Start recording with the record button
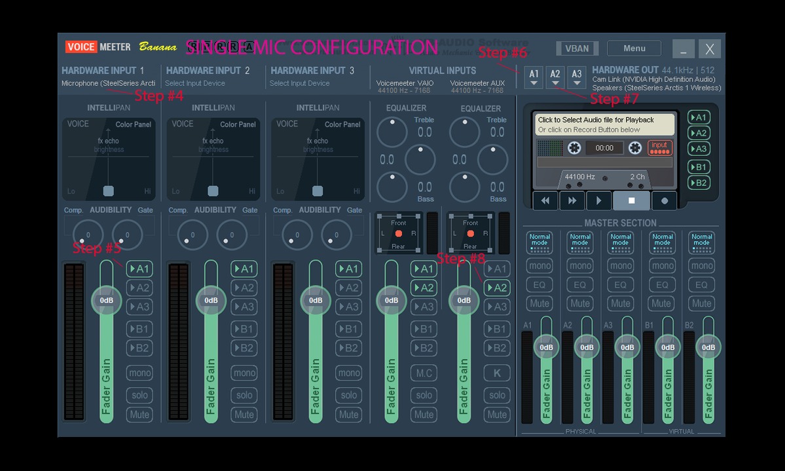Viewport: 785px width, 471px height. [665, 200]
